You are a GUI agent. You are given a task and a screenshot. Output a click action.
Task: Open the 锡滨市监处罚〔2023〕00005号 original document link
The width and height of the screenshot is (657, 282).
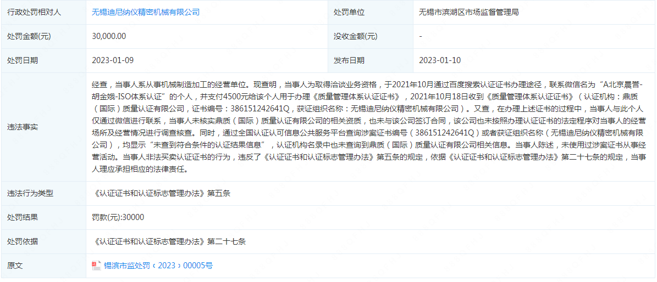click(158, 265)
